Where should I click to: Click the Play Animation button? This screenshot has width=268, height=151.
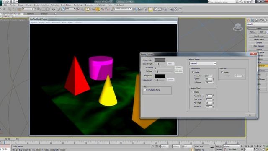[x=249, y=146]
